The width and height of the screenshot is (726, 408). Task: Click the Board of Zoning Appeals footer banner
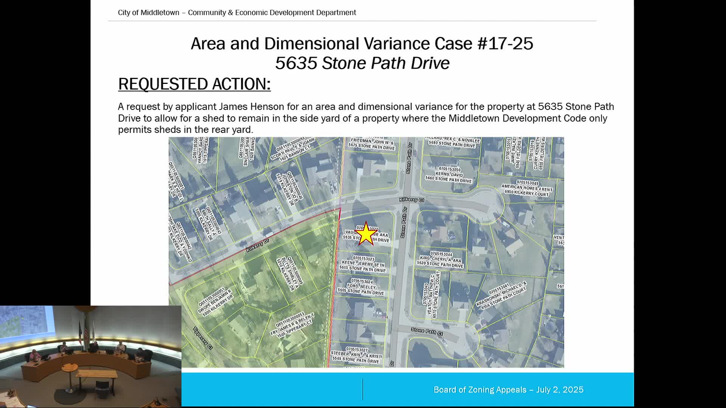click(x=508, y=390)
